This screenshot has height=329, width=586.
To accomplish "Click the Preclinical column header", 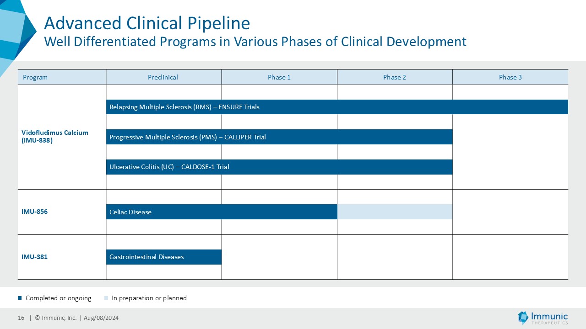I will (x=163, y=77).
